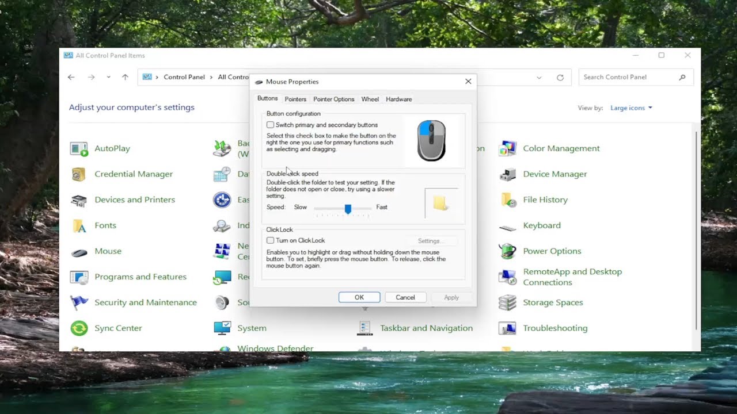The image size is (737, 414).
Task: Click the test folder icon for double-click speed
Action: point(440,203)
